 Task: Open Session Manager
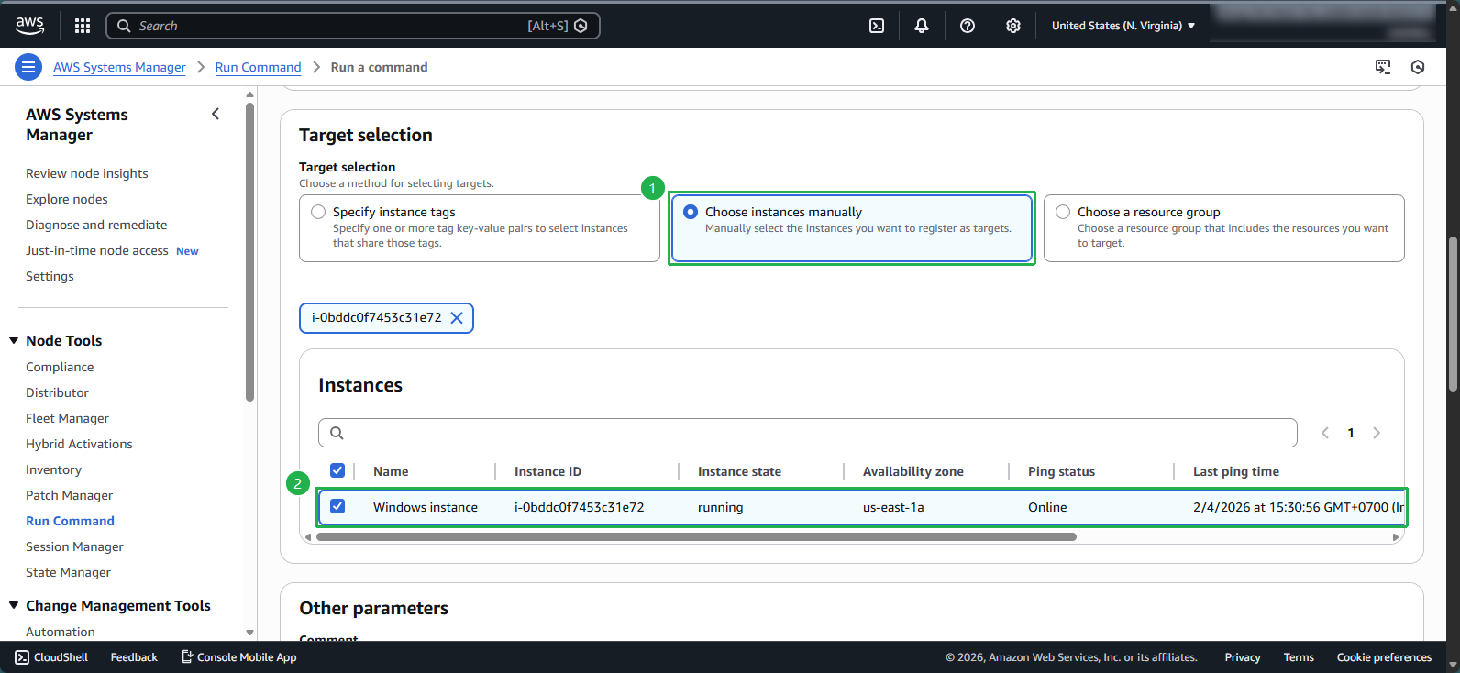click(74, 546)
